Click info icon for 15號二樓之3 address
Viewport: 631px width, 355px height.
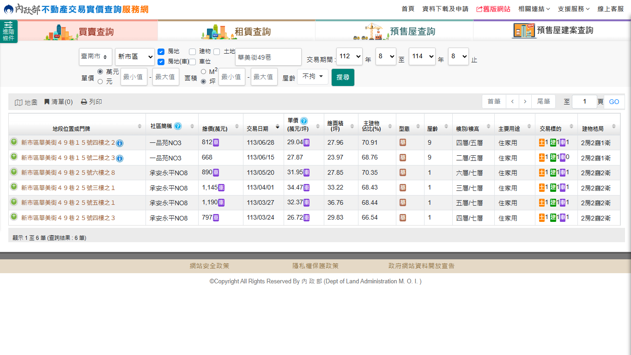(x=120, y=159)
